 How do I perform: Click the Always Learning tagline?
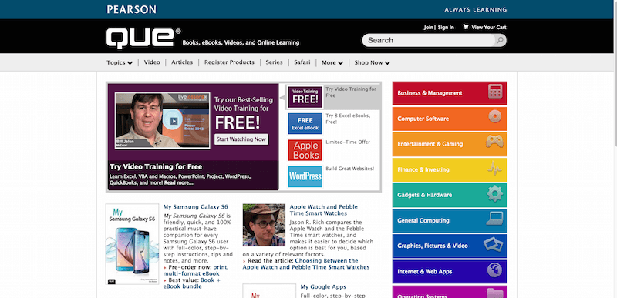[476, 9]
